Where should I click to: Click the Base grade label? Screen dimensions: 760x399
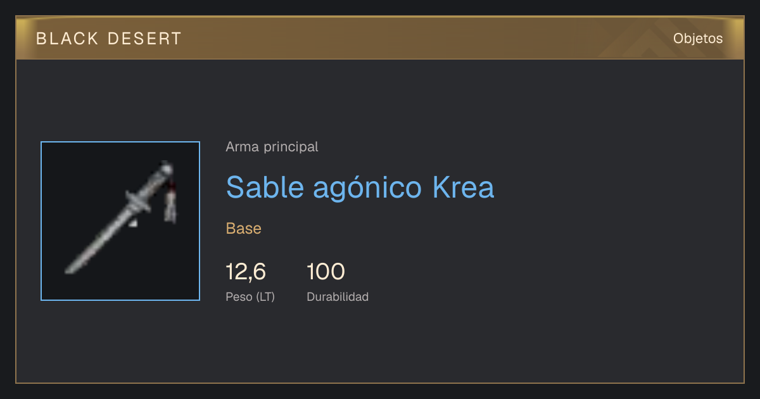244,229
